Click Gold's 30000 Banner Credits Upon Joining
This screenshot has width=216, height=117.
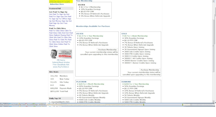click(139, 61)
